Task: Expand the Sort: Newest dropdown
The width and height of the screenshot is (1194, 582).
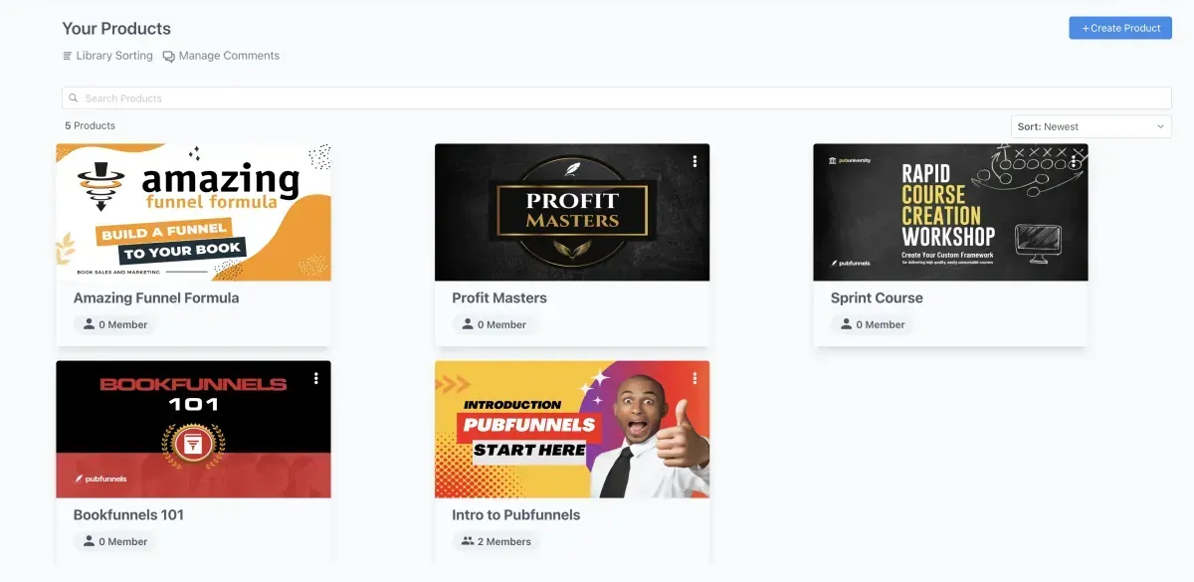Action: [x=1092, y=126]
